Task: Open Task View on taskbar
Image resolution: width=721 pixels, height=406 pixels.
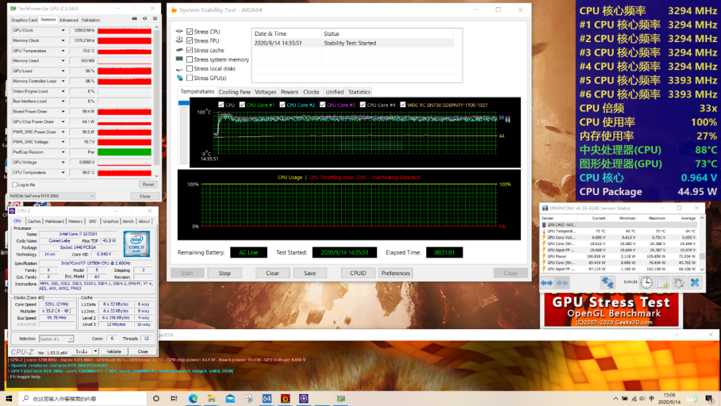Action: pos(174,399)
